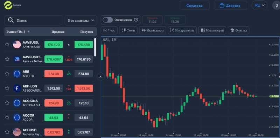Click the Очистка trash clear button
The image size is (280, 138).
pyautogui.click(x=239, y=30)
